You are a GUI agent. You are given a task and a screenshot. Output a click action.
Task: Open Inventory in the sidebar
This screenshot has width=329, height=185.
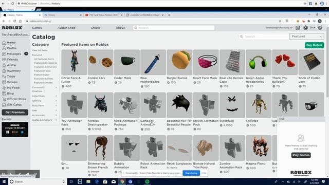(11, 71)
